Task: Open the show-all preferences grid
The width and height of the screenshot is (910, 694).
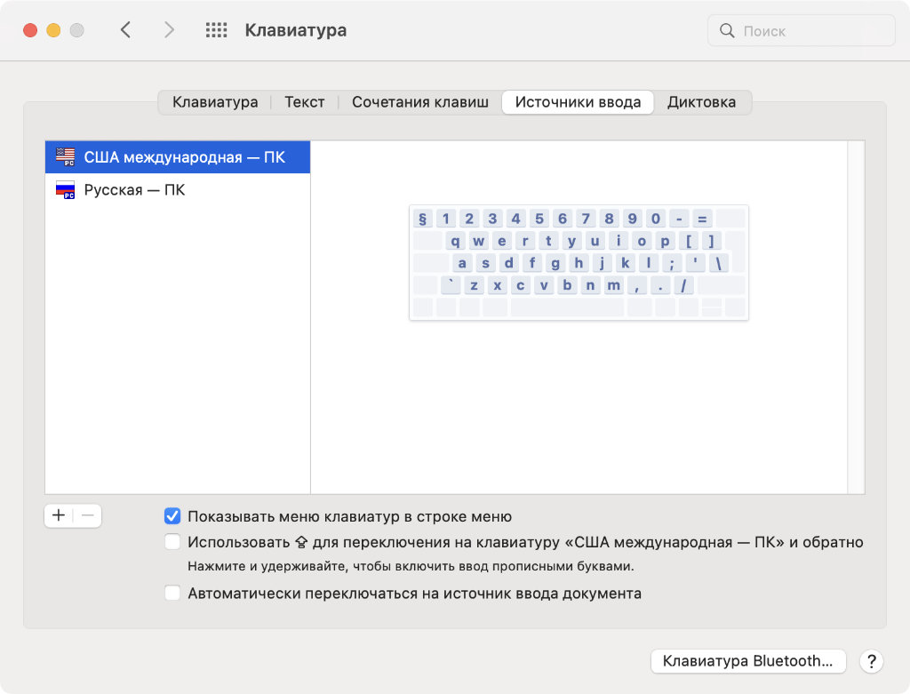Action: point(216,30)
